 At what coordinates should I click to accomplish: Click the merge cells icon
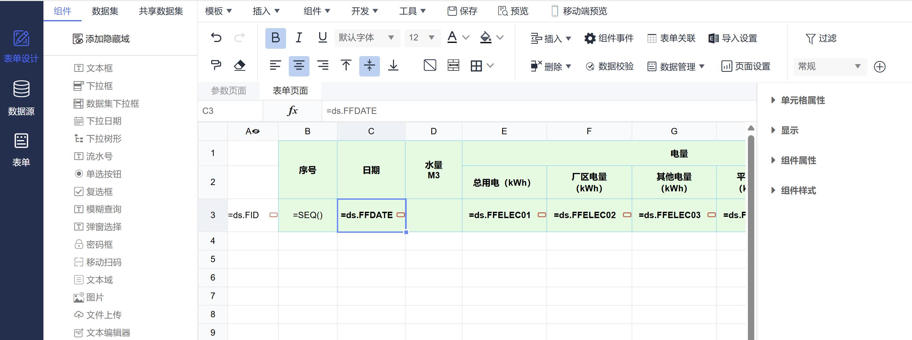453,65
